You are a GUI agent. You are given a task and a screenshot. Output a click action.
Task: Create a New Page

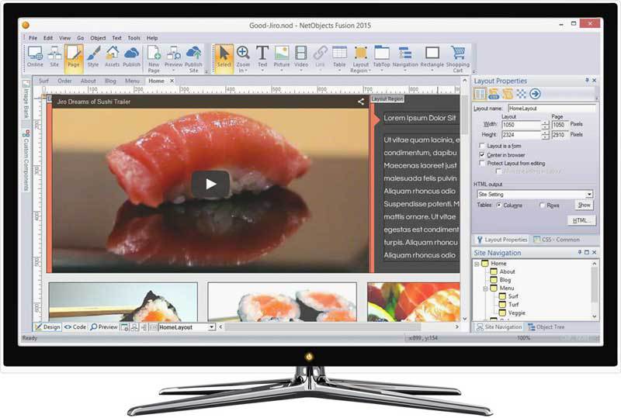tap(154, 59)
